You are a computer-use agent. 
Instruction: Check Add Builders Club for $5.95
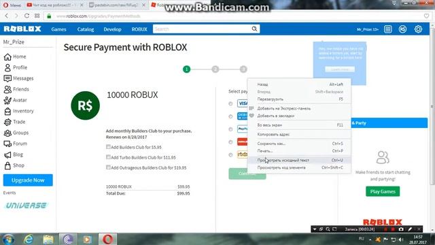coord(108,147)
